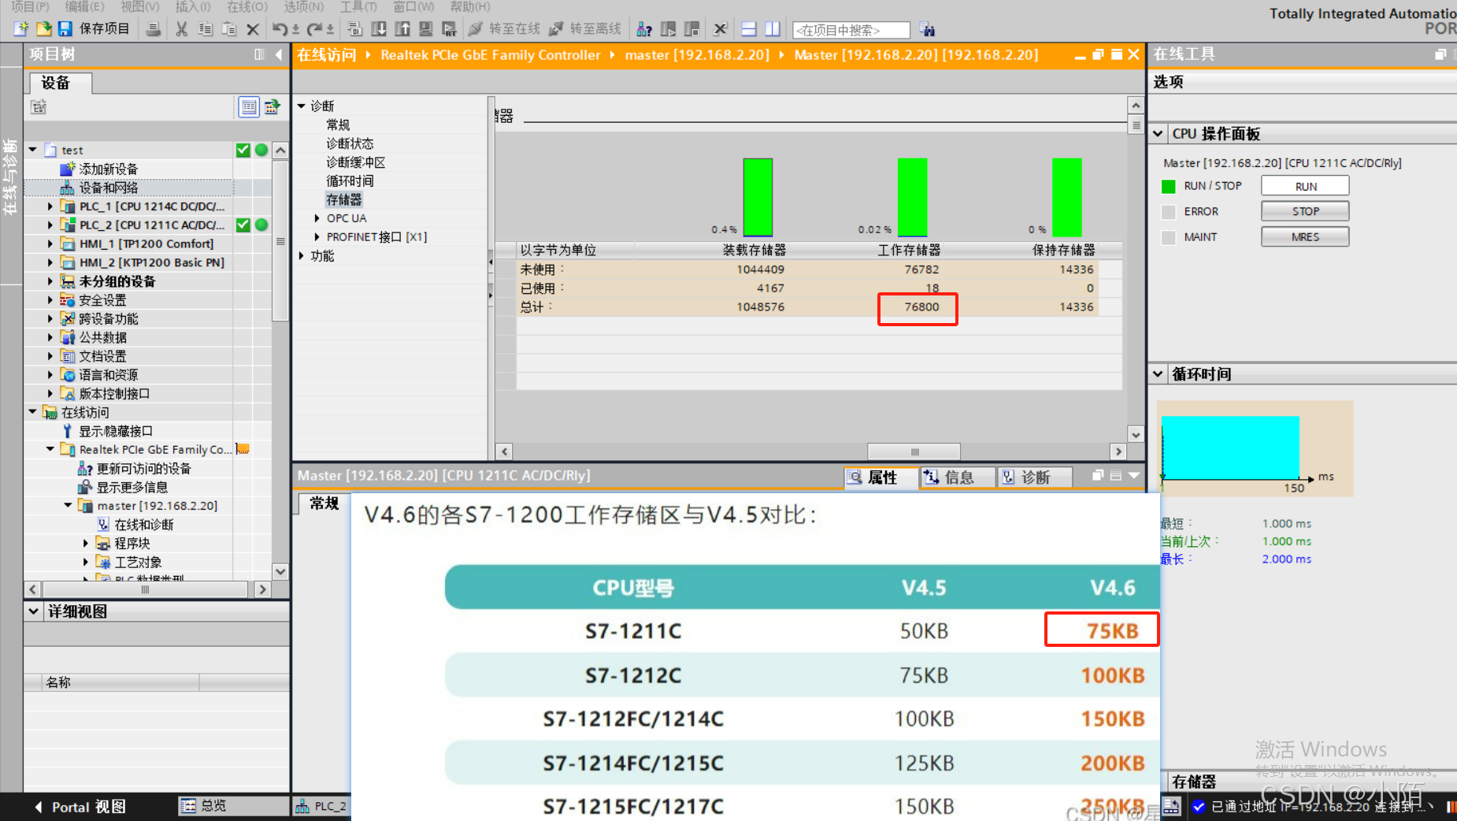Screen dimensions: 1457x821
Task: Click the project tree import icon
Action: coord(272,106)
